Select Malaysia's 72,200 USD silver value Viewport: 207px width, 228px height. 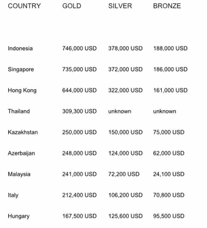click(x=124, y=174)
